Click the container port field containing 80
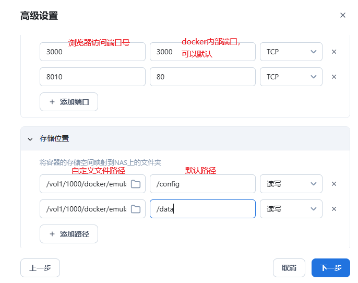Viewport: 358px width, 283px height. tap(202, 77)
